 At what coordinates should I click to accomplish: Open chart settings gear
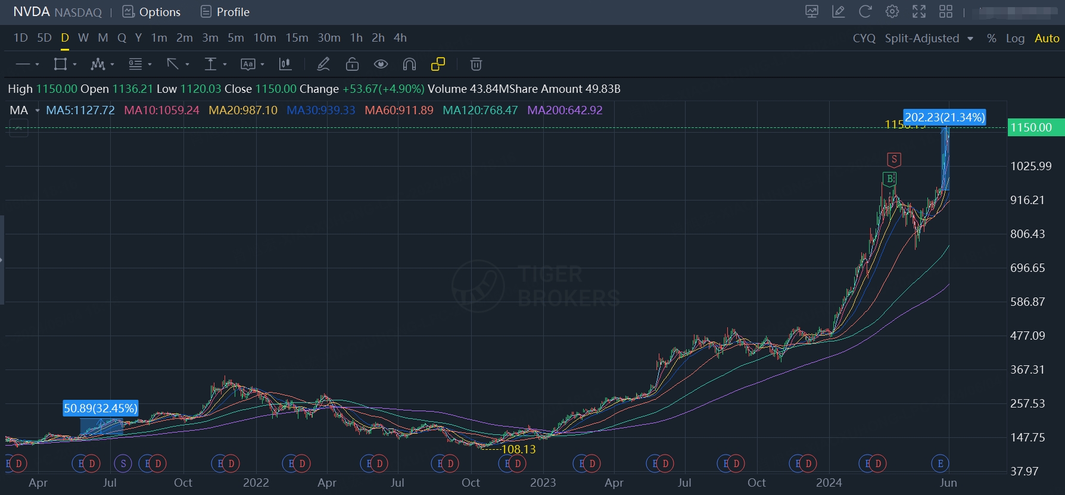[892, 11]
